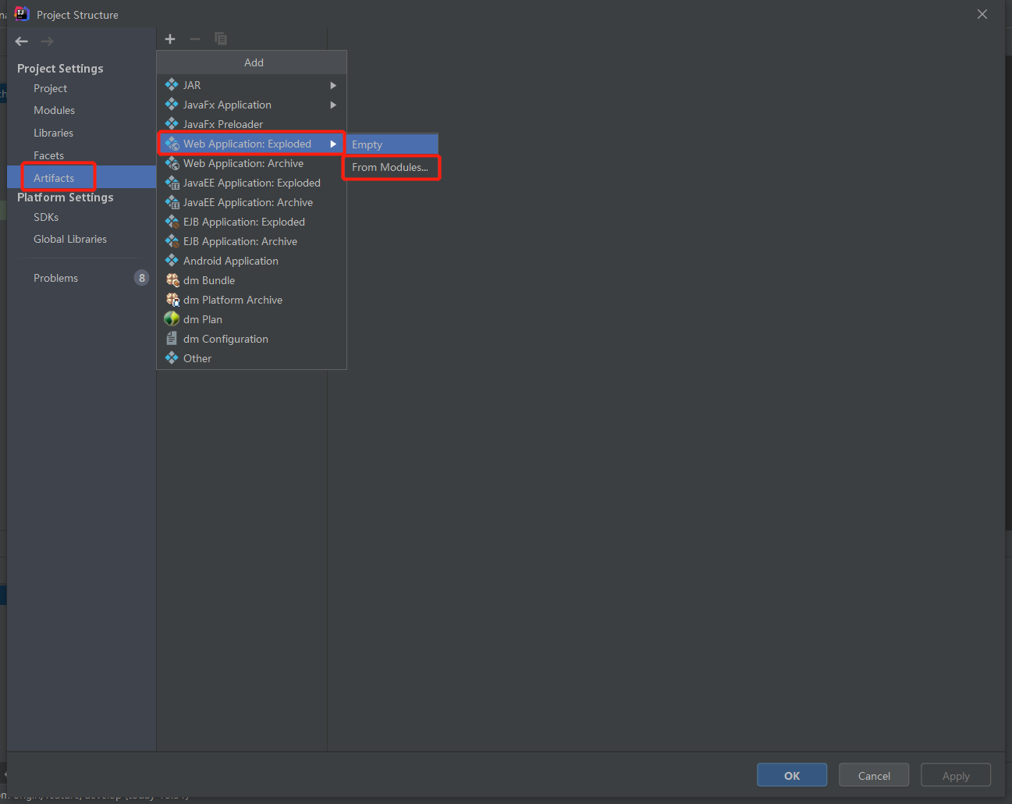The height and width of the screenshot is (804, 1012).
Task: Choose Other from the Add menu
Action: tap(251, 358)
